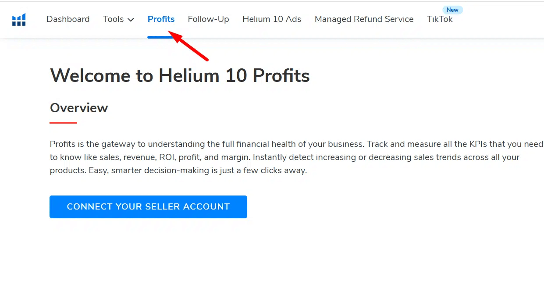Viewport: 544px width, 288px height.
Task: Click the Welcome to Helium 10 Profits heading
Action: pos(180,76)
